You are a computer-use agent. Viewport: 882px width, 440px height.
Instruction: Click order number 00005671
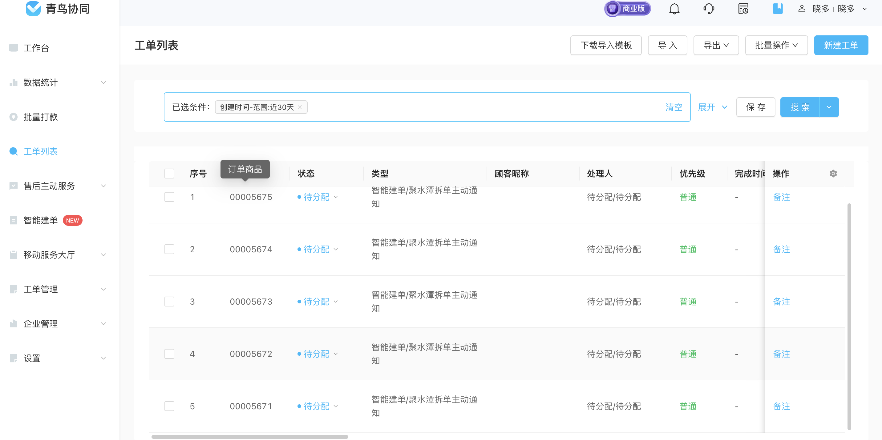click(x=251, y=406)
